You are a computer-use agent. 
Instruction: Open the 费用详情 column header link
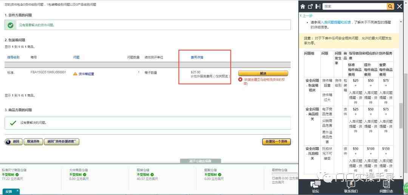pos(197,57)
